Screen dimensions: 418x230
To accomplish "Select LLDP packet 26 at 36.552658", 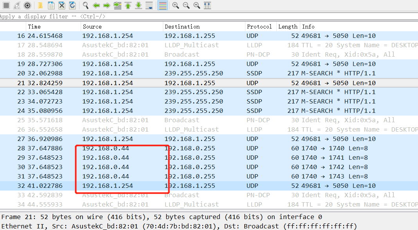I will [x=209, y=130].
